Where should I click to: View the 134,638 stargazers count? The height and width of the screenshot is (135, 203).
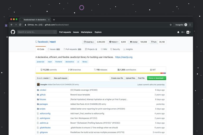tap(144, 42)
